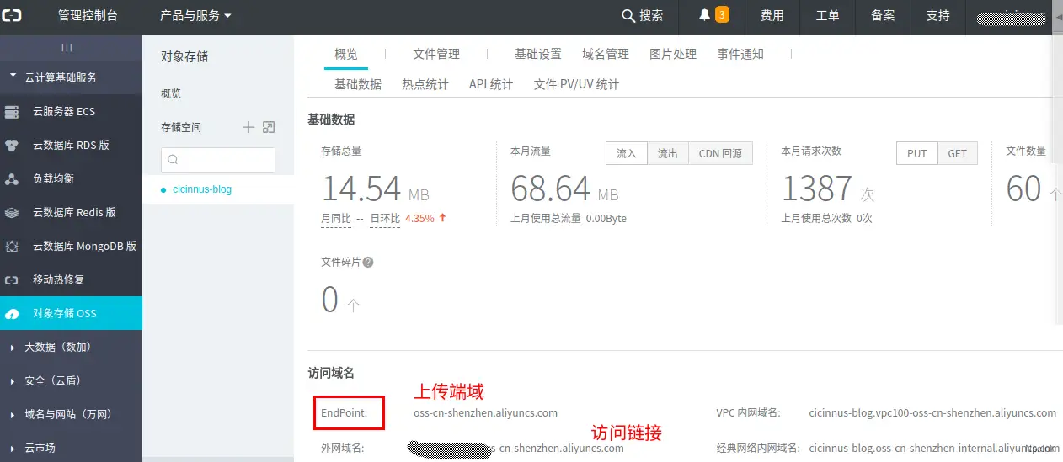Select the cicinnus-blog bucket
1063x462 pixels.
[202, 189]
